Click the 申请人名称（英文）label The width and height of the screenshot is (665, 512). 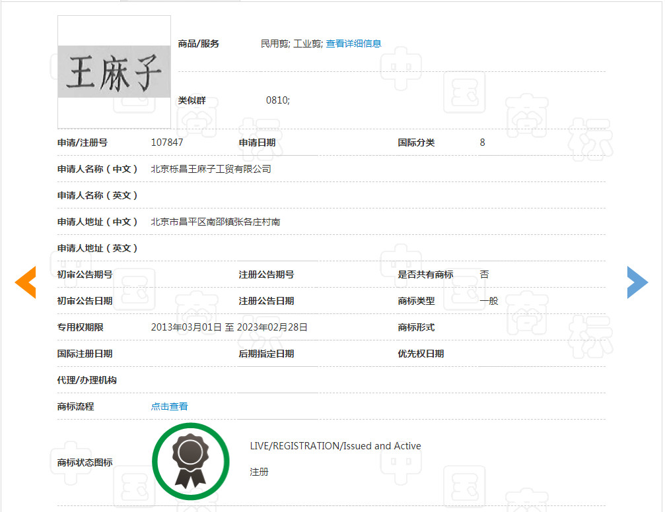tap(98, 195)
